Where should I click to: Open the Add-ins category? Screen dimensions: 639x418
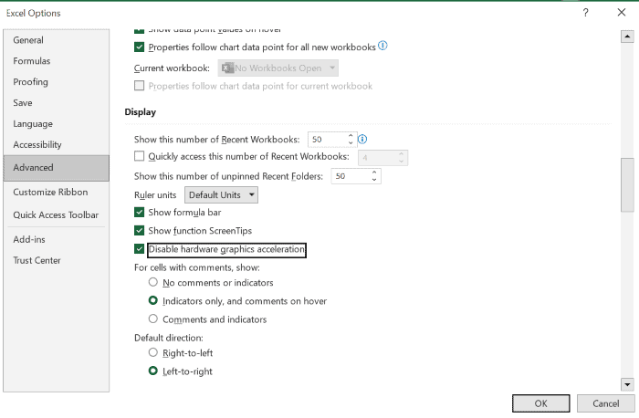click(x=57, y=239)
